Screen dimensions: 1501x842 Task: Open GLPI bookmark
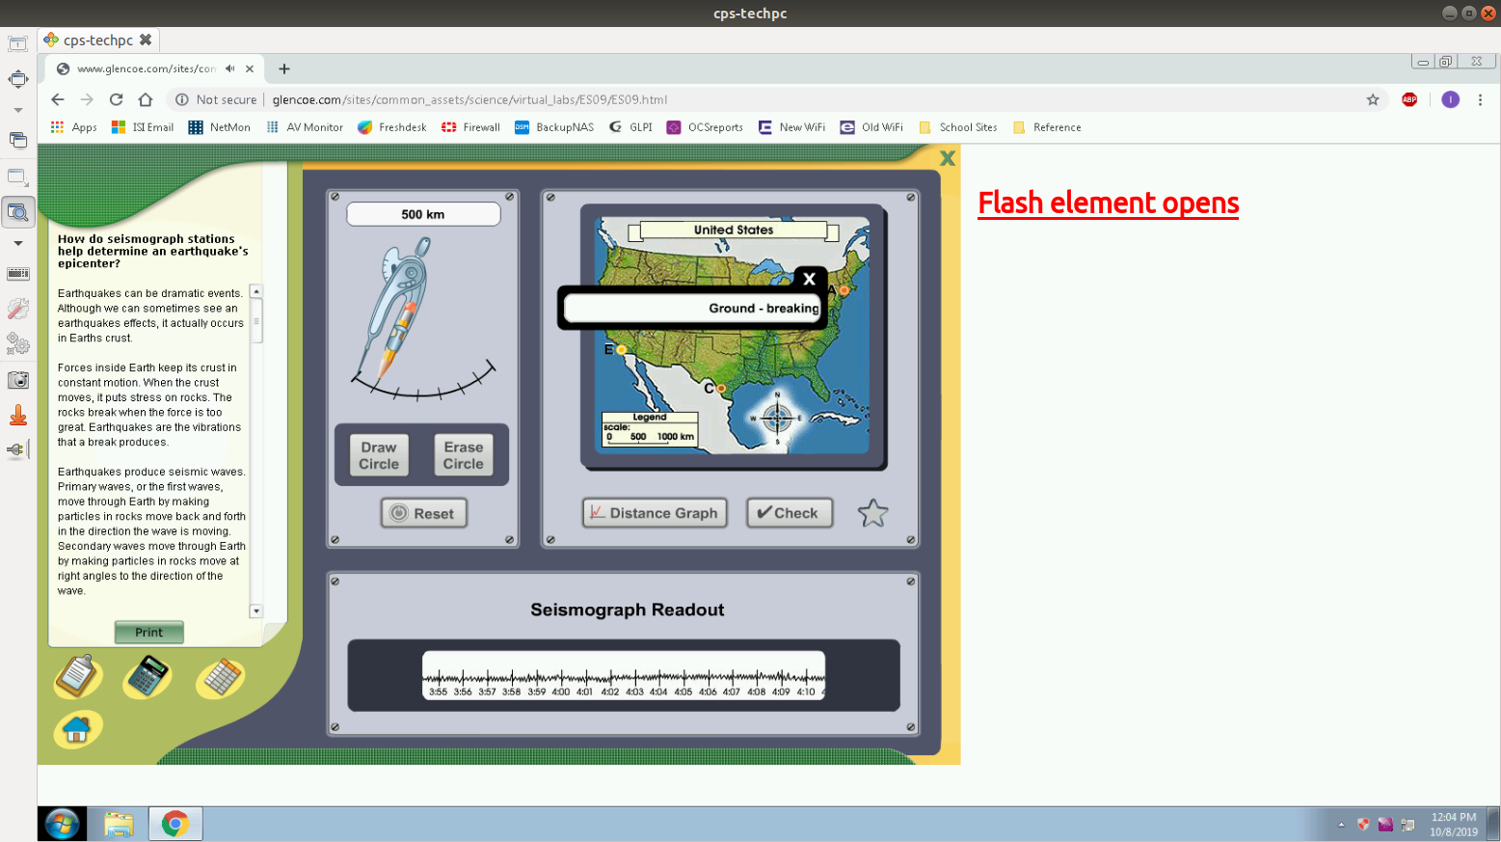point(630,127)
